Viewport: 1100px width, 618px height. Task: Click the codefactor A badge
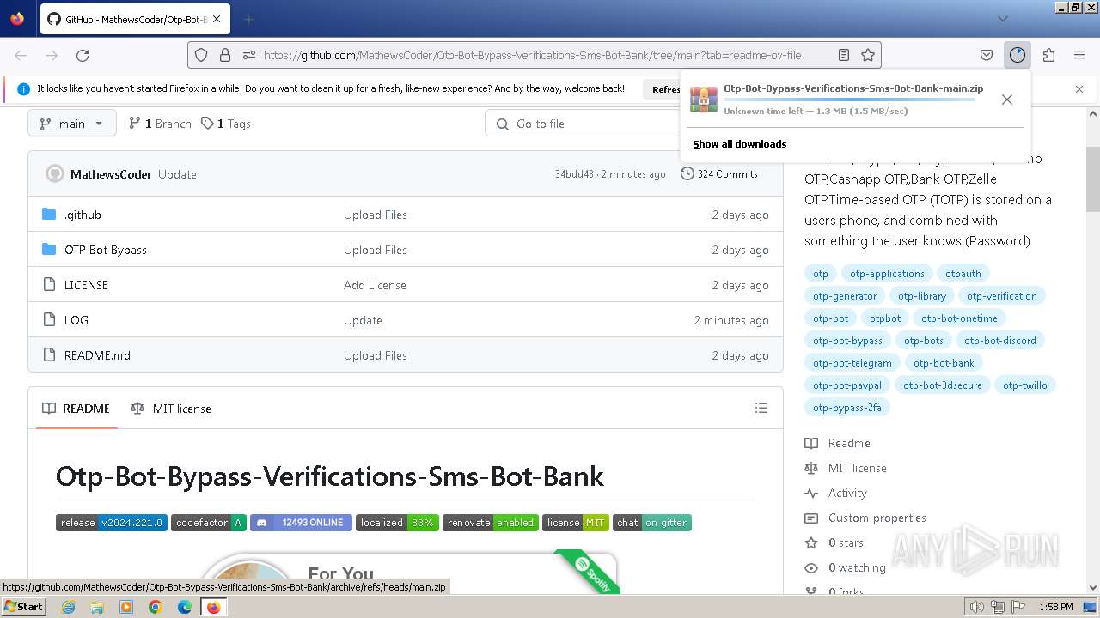click(209, 523)
